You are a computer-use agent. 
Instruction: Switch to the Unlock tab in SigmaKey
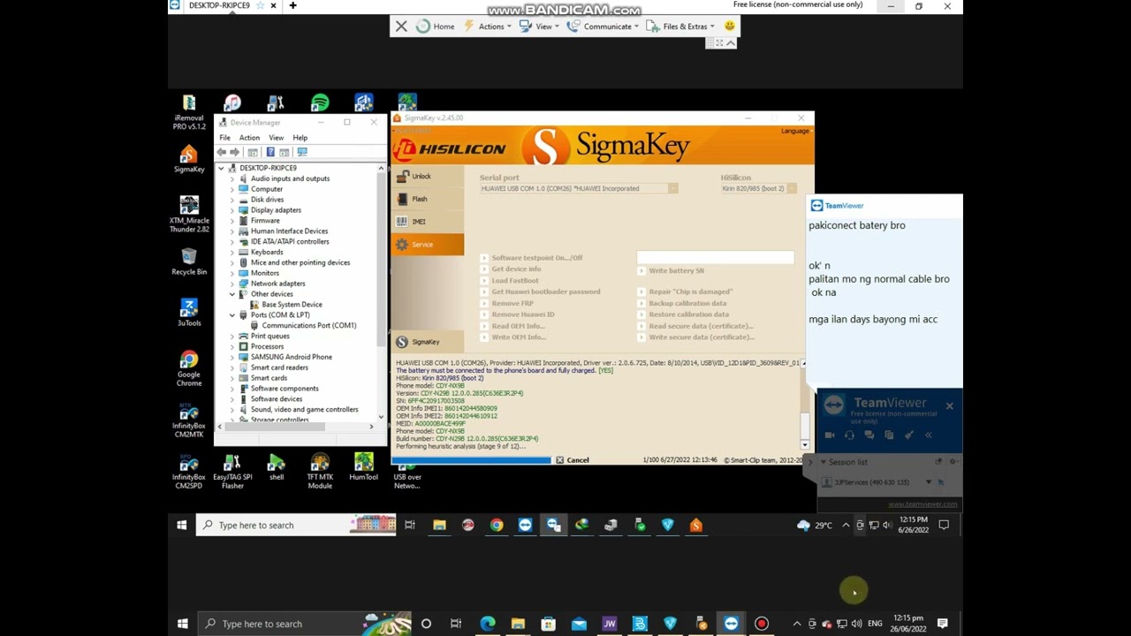[x=428, y=176]
